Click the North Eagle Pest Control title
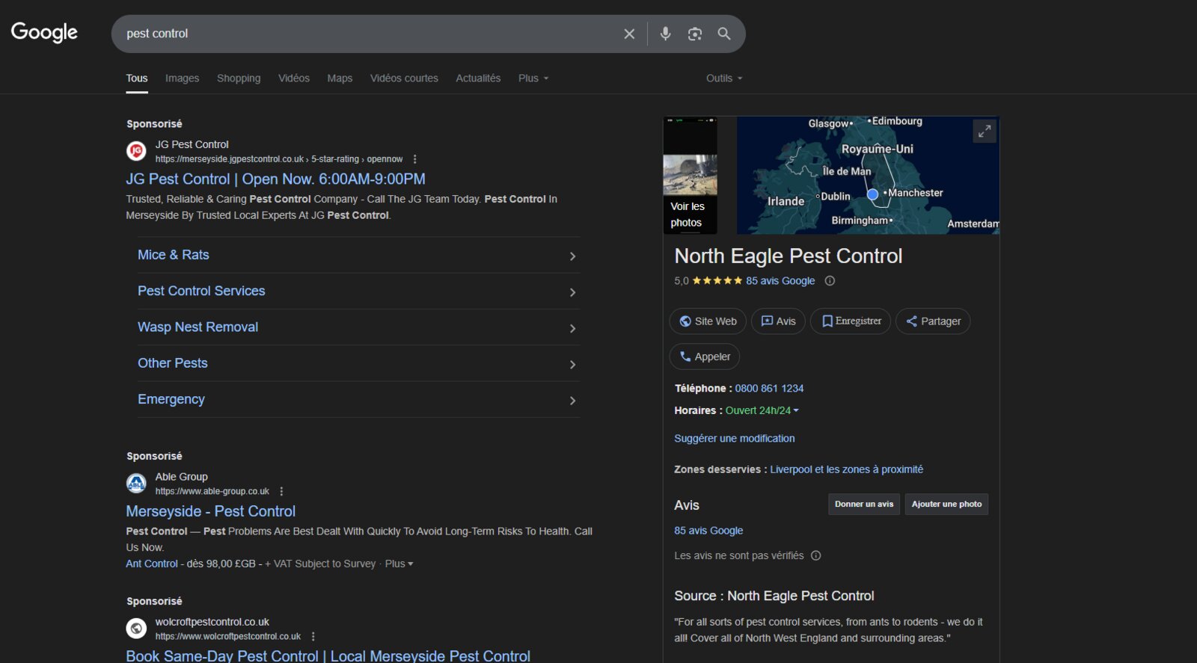Viewport: 1197px width, 663px height. tap(789, 256)
